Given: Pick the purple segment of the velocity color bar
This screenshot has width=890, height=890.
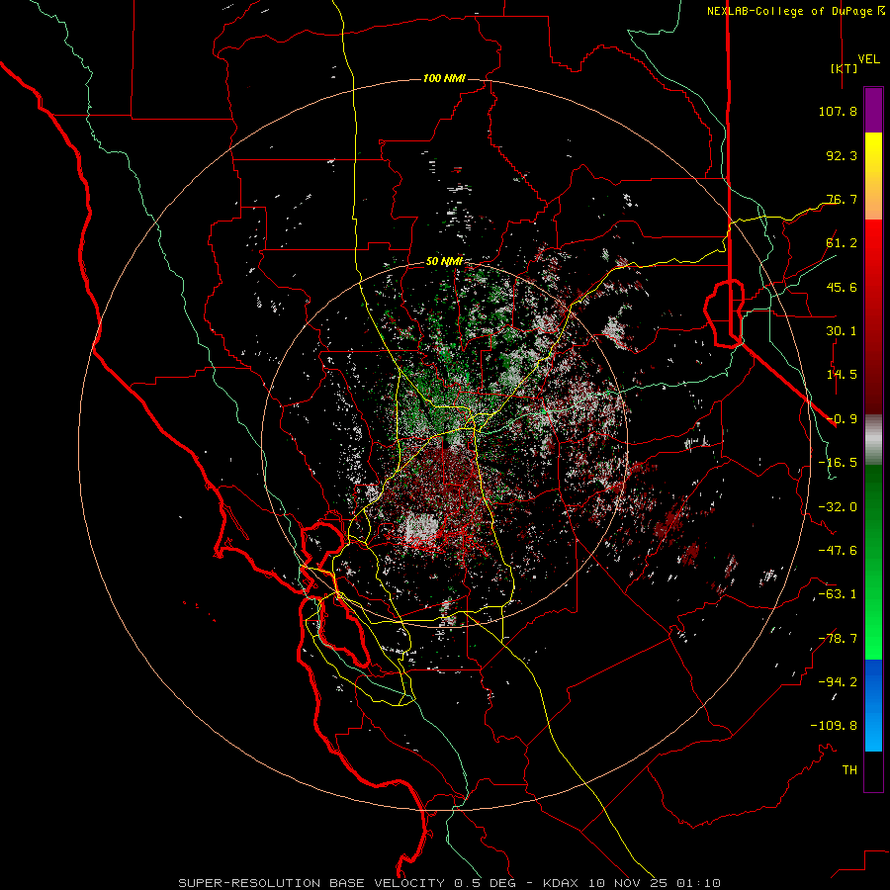Looking at the screenshot, I should (873, 111).
